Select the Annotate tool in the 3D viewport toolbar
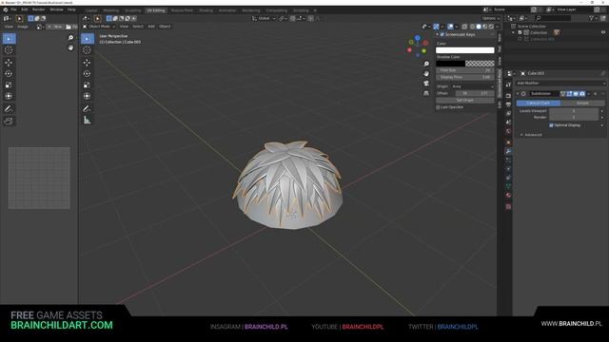Image resolution: width=609 pixels, height=342 pixels. [87, 108]
